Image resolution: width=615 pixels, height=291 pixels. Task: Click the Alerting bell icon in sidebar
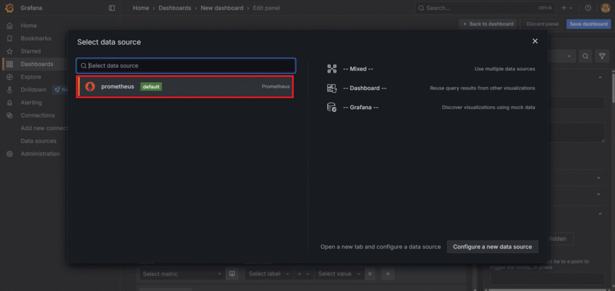coord(10,103)
